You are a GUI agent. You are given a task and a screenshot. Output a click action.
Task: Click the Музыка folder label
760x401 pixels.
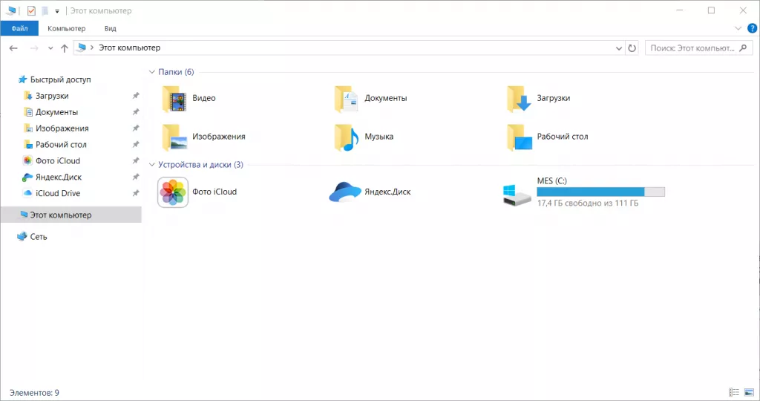point(379,137)
